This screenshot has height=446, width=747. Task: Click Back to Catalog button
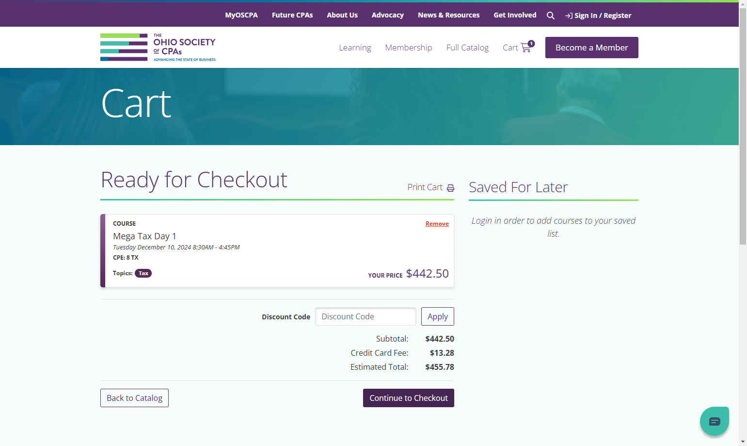pyautogui.click(x=134, y=398)
